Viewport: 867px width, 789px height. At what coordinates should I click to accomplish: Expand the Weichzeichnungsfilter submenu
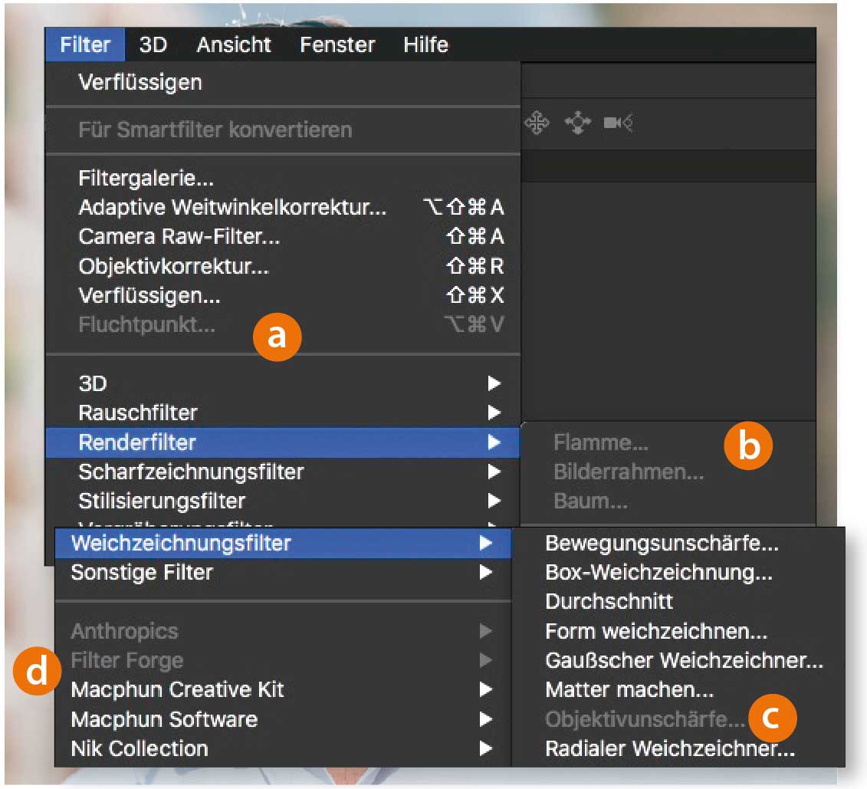(x=283, y=543)
